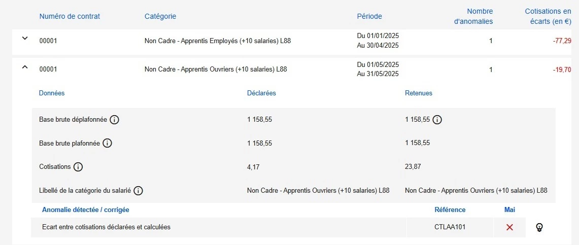Click info icon next to Base brute déplafonnée
This screenshot has height=245, width=579.
[x=115, y=120]
